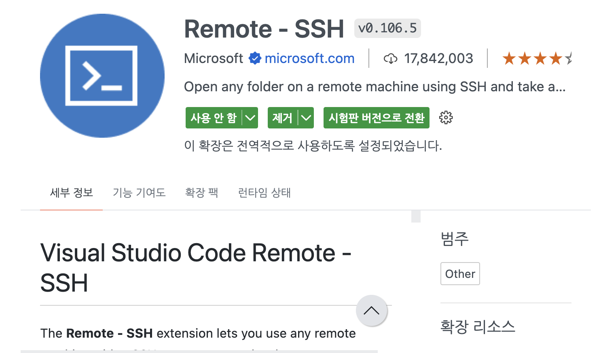The width and height of the screenshot is (601, 353).
Task: Click the Microsoft publisher name
Action: pos(214,59)
